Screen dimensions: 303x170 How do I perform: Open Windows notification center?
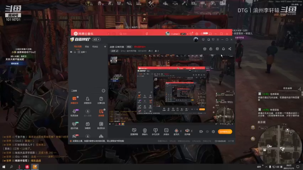[x=298, y=167]
